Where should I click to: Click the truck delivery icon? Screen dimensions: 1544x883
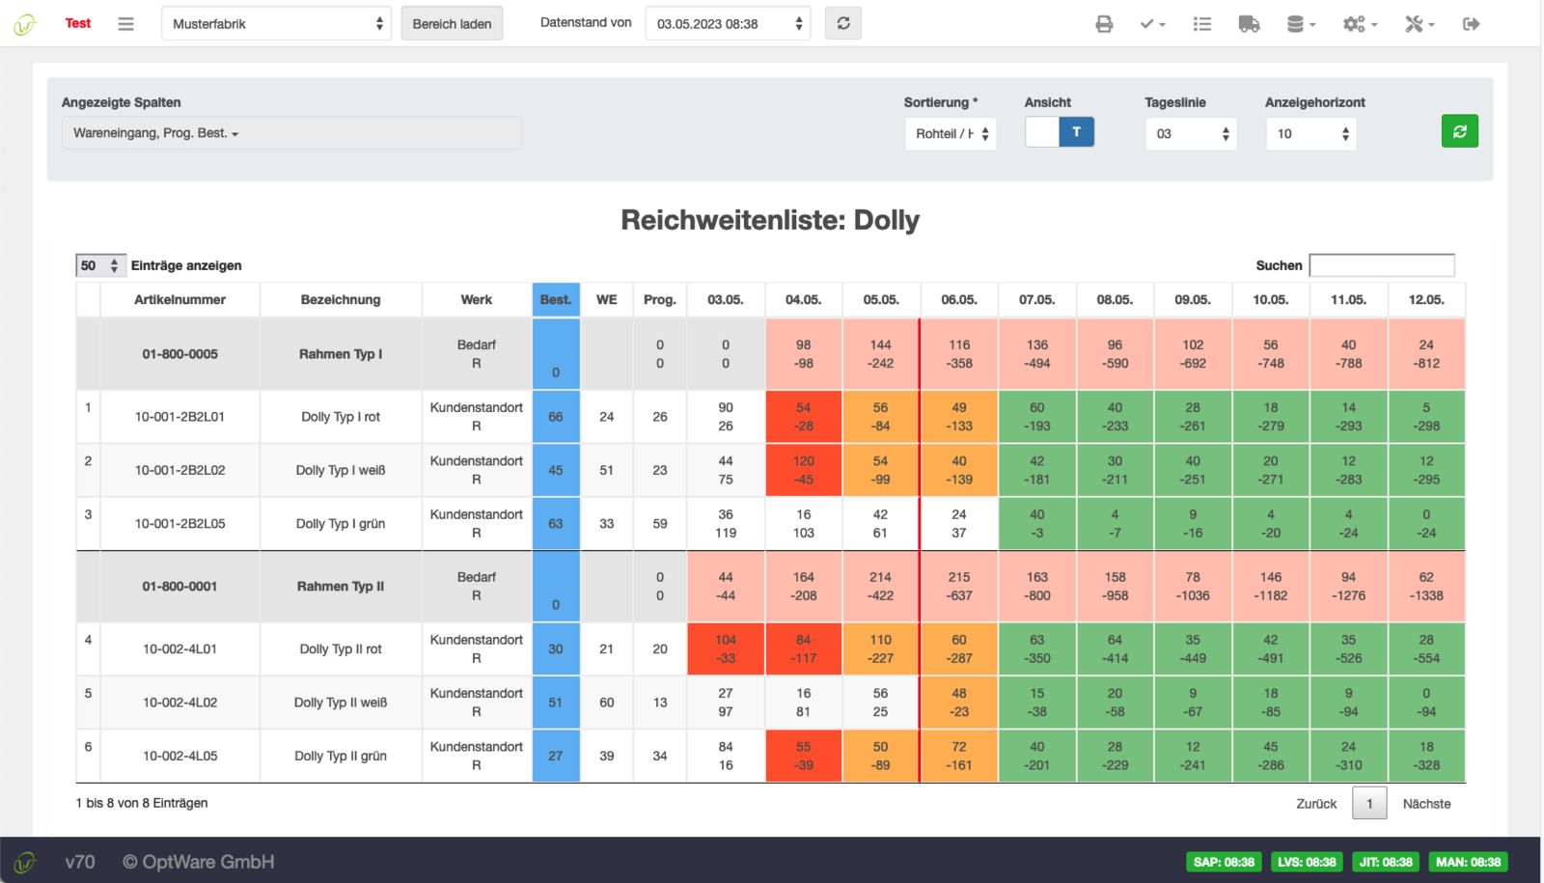click(x=1249, y=24)
